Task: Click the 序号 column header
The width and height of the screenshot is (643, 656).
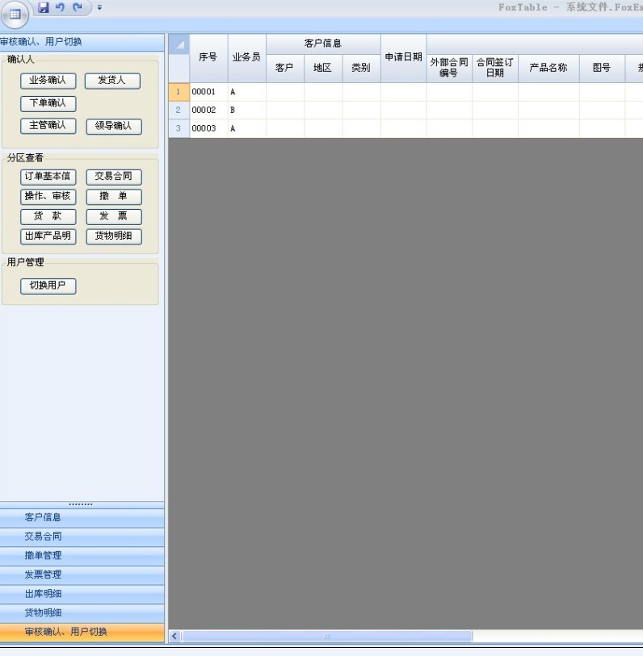Action: (x=208, y=58)
